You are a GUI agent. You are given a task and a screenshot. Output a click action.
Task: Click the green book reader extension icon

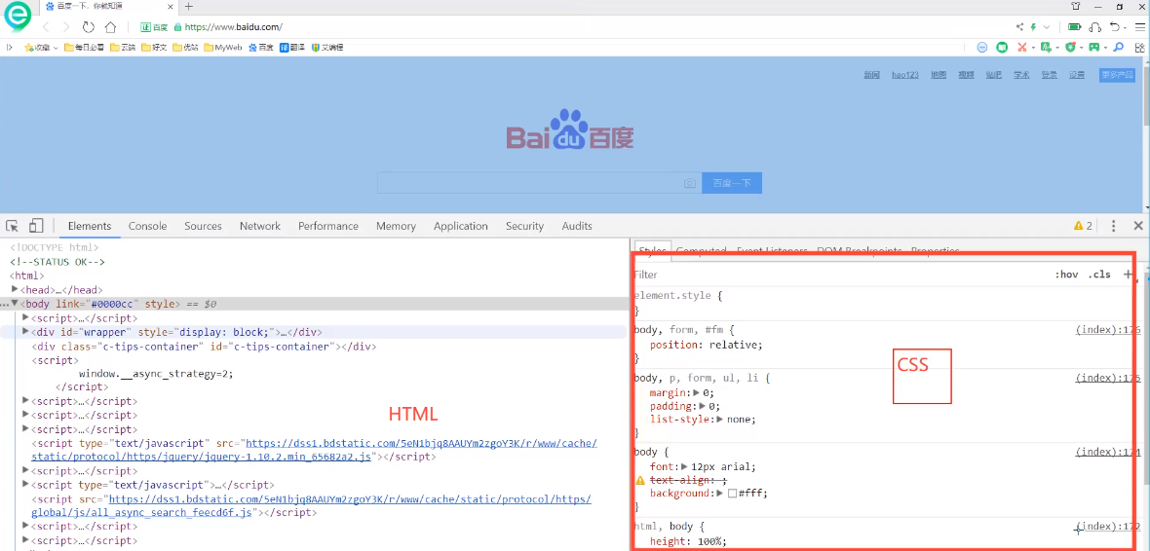[1001, 47]
